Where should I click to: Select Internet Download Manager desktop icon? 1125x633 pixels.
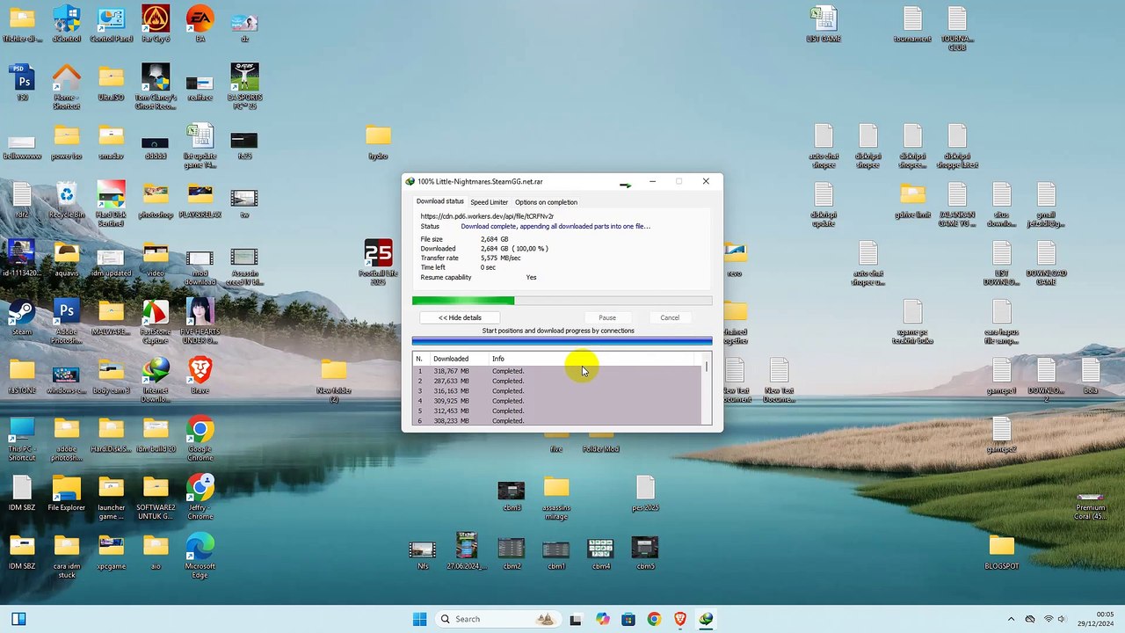coord(156,380)
